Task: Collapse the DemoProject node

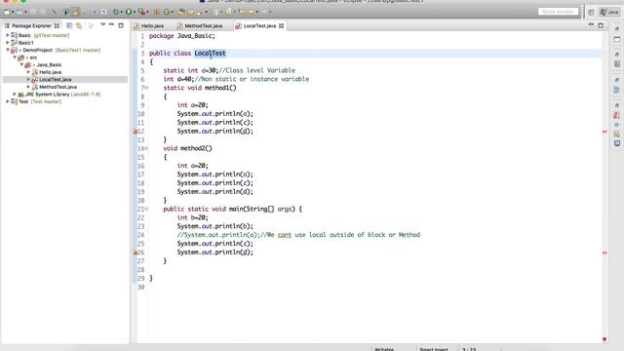Action: pos(7,50)
